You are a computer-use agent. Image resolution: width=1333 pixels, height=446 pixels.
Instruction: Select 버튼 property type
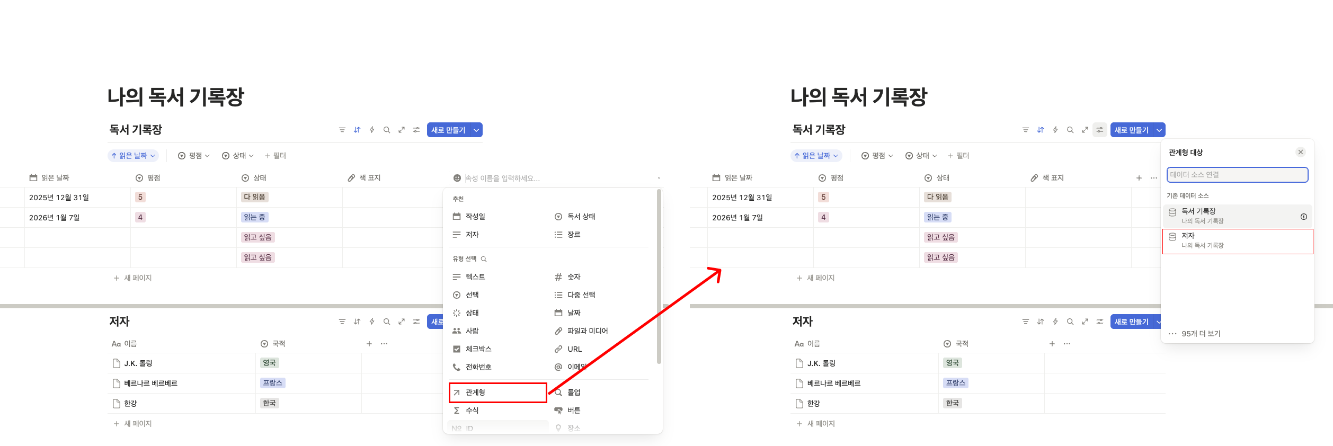pos(600,411)
